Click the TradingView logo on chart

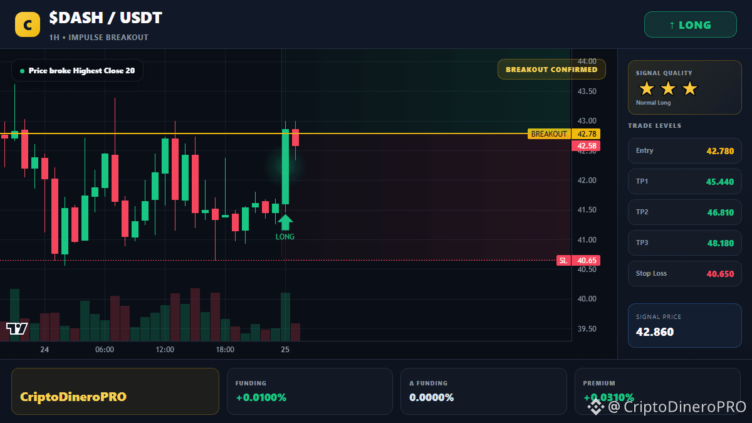point(17,328)
